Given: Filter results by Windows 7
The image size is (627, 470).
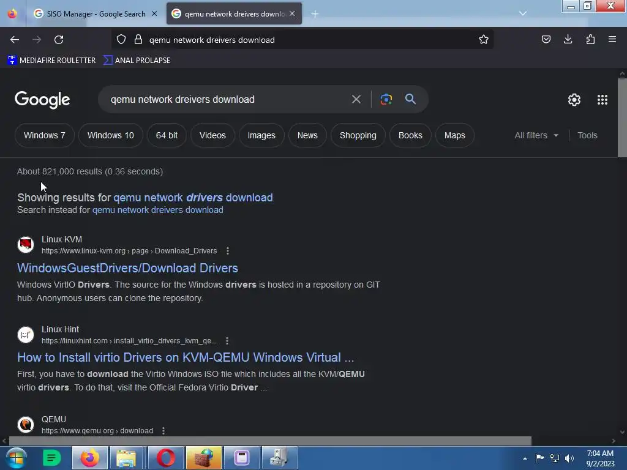Looking at the screenshot, I should 44,135.
